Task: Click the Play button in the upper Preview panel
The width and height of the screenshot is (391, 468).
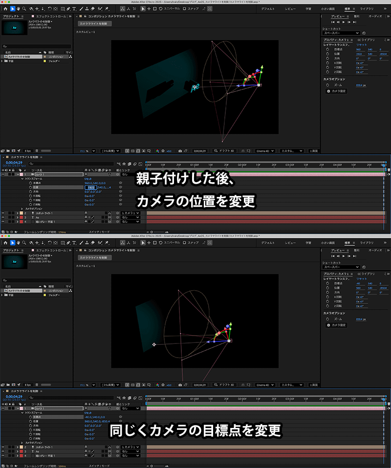Action: tap(344, 22)
